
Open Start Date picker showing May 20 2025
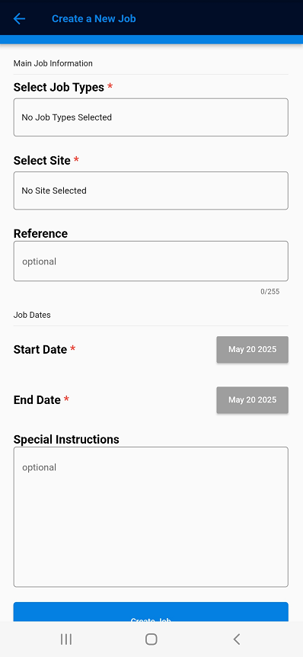(252, 349)
